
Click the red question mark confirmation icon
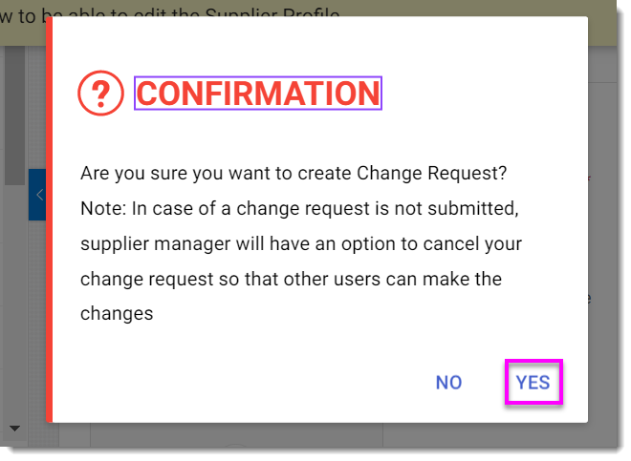pos(101,93)
